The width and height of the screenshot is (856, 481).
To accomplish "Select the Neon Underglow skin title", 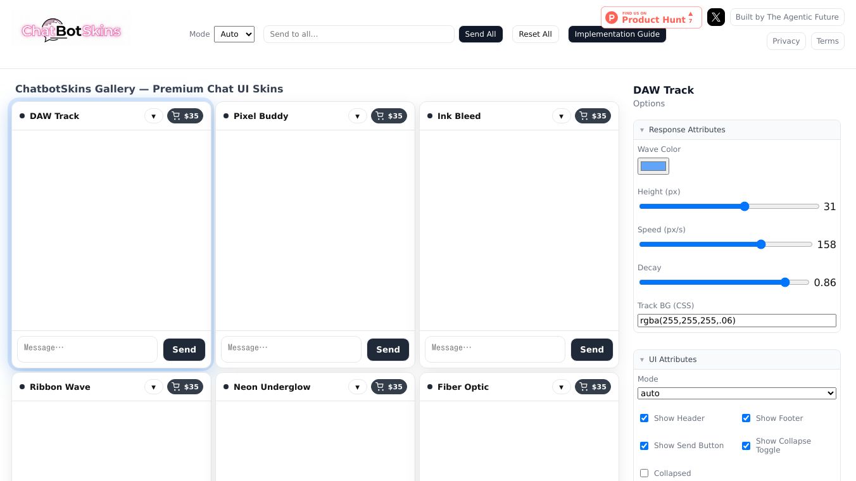I will (272, 387).
